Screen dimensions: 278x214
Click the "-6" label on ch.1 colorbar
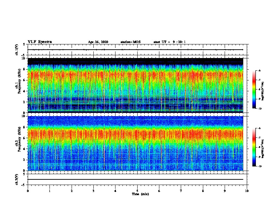point(259,71)
